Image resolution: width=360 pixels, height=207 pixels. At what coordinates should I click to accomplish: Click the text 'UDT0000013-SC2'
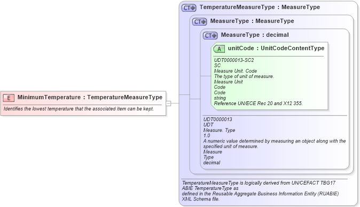pyautogui.click(x=234, y=60)
